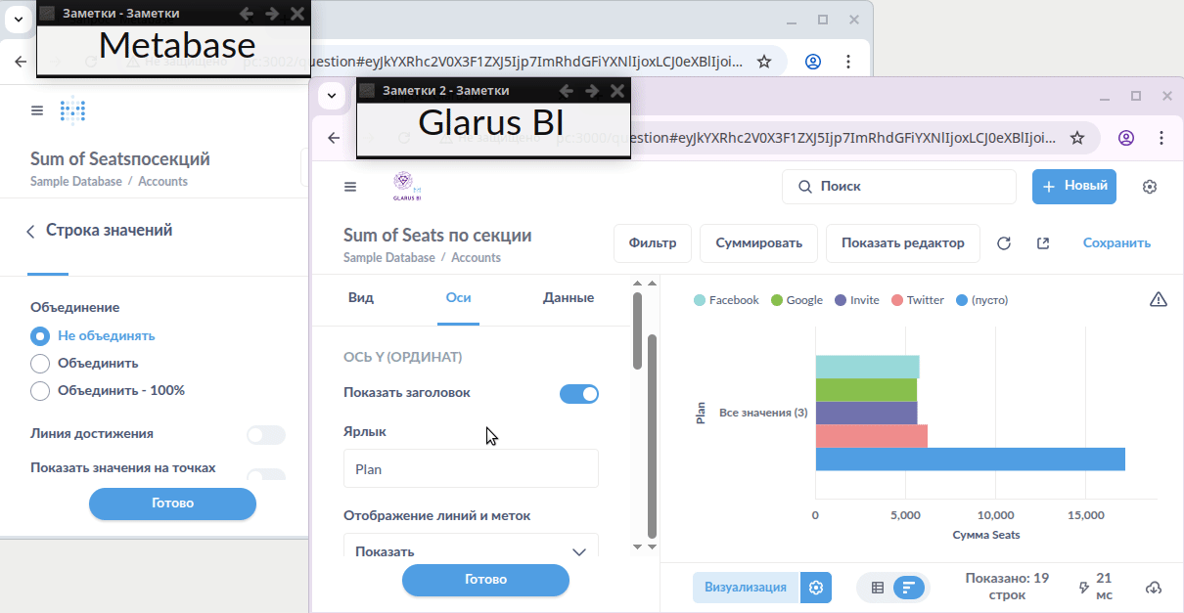Click the 'Ярлык' field containing Plan

[x=471, y=468]
